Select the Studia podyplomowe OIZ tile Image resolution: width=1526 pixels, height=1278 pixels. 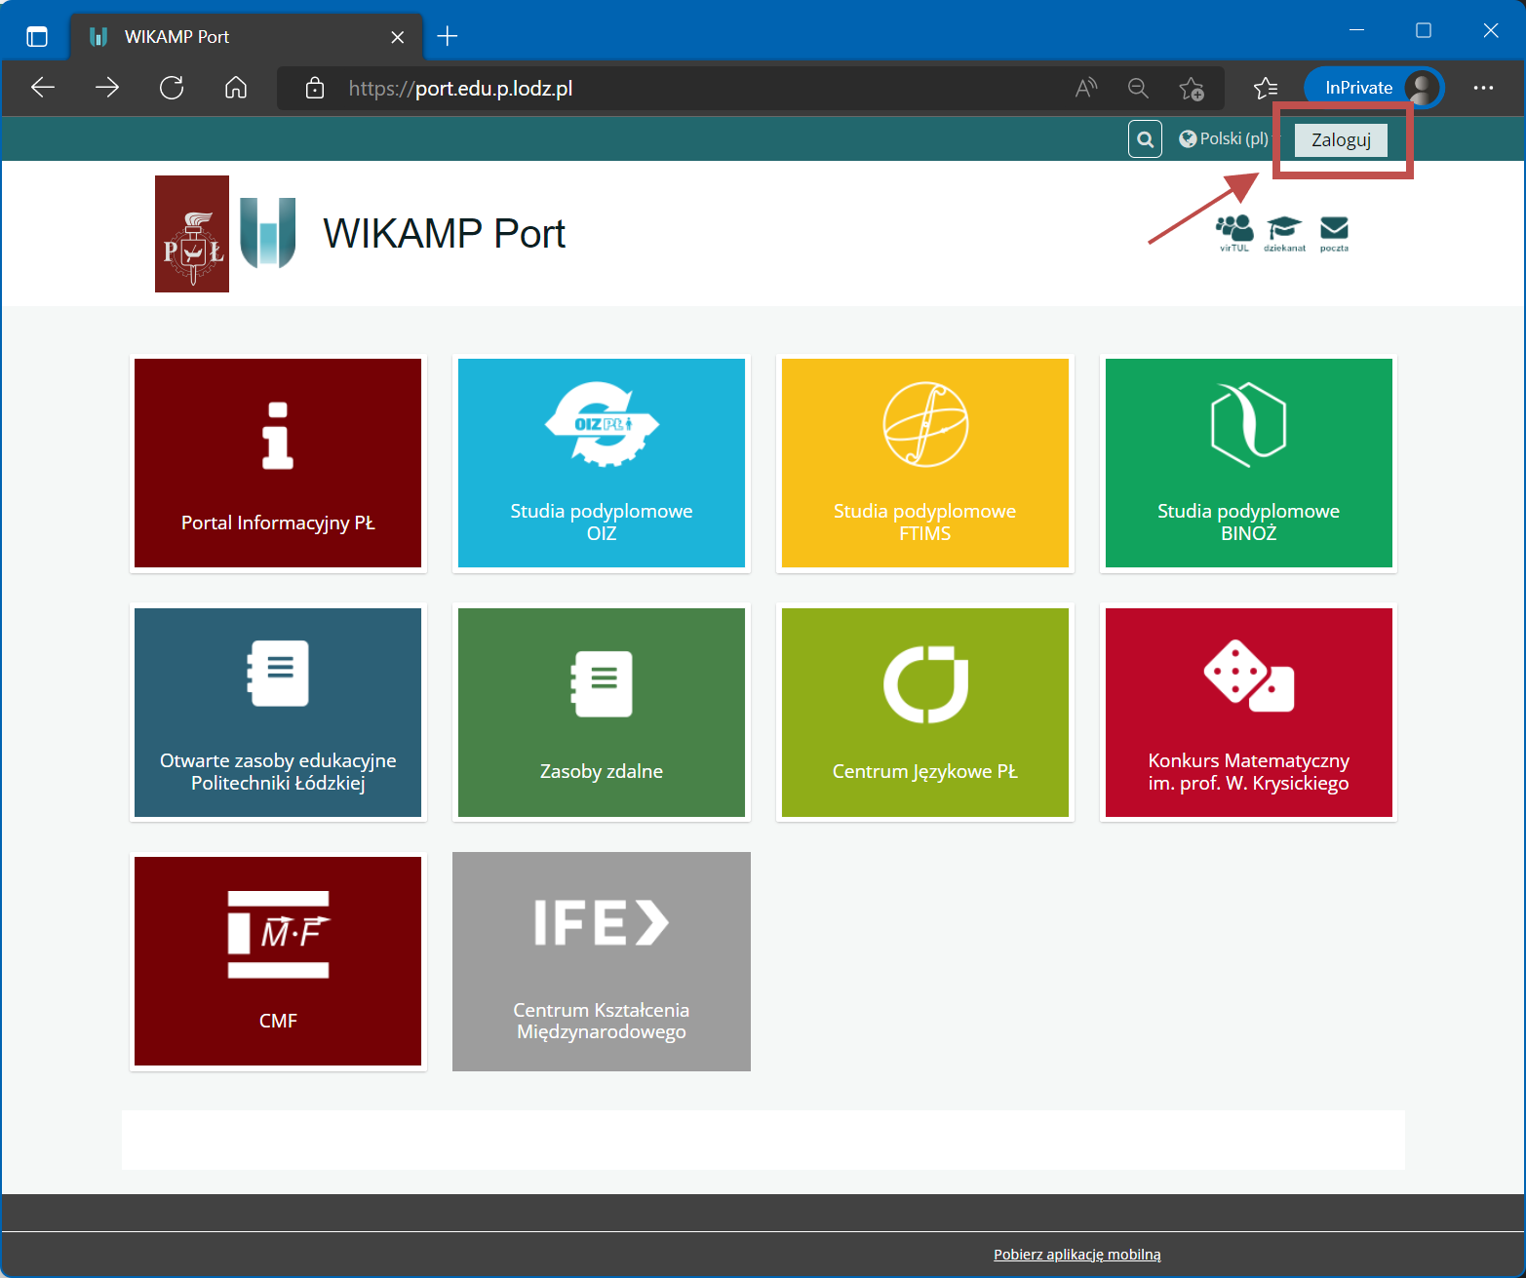pos(601,463)
